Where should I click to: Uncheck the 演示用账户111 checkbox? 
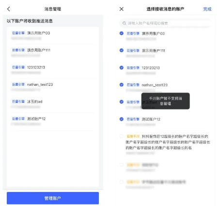(122, 50)
